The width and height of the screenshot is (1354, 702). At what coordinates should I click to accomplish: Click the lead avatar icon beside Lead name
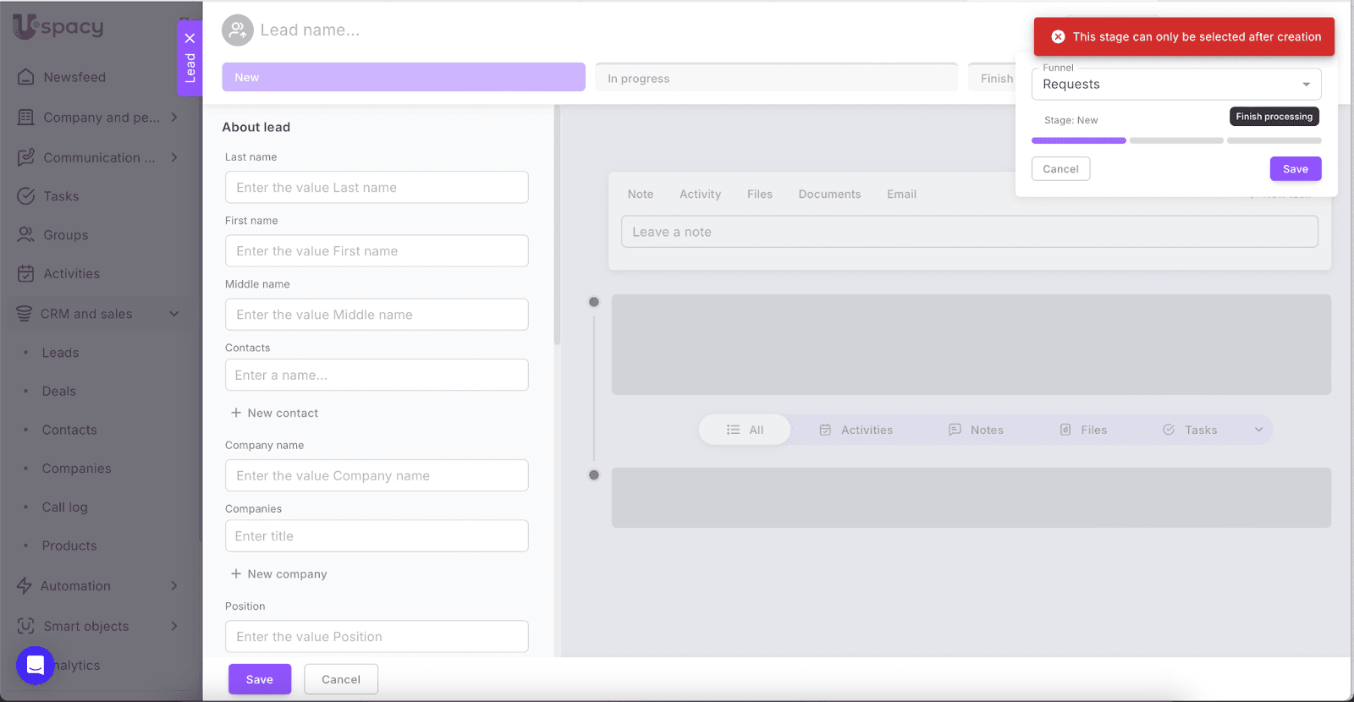[x=237, y=30]
